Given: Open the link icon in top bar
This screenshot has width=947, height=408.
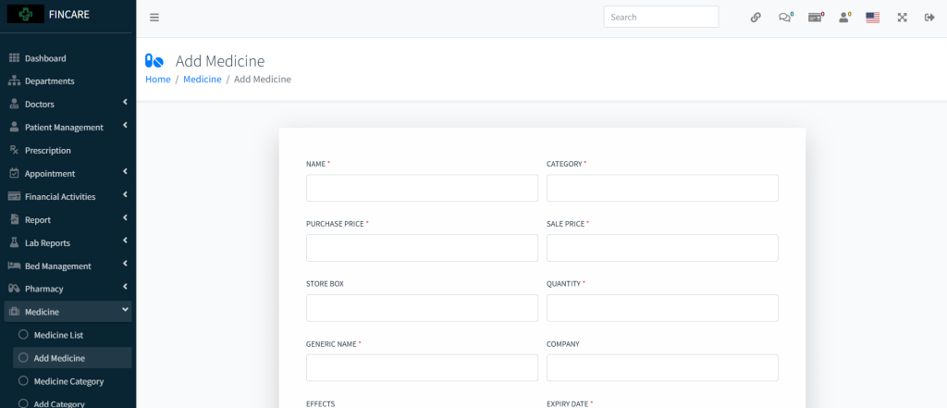Looking at the screenshot, I should click(x=756, y=18).
